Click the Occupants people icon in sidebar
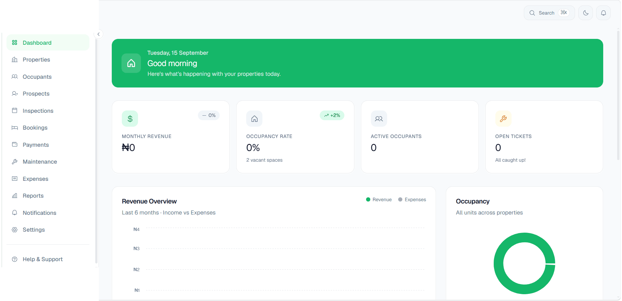 [x=15, y=77]
